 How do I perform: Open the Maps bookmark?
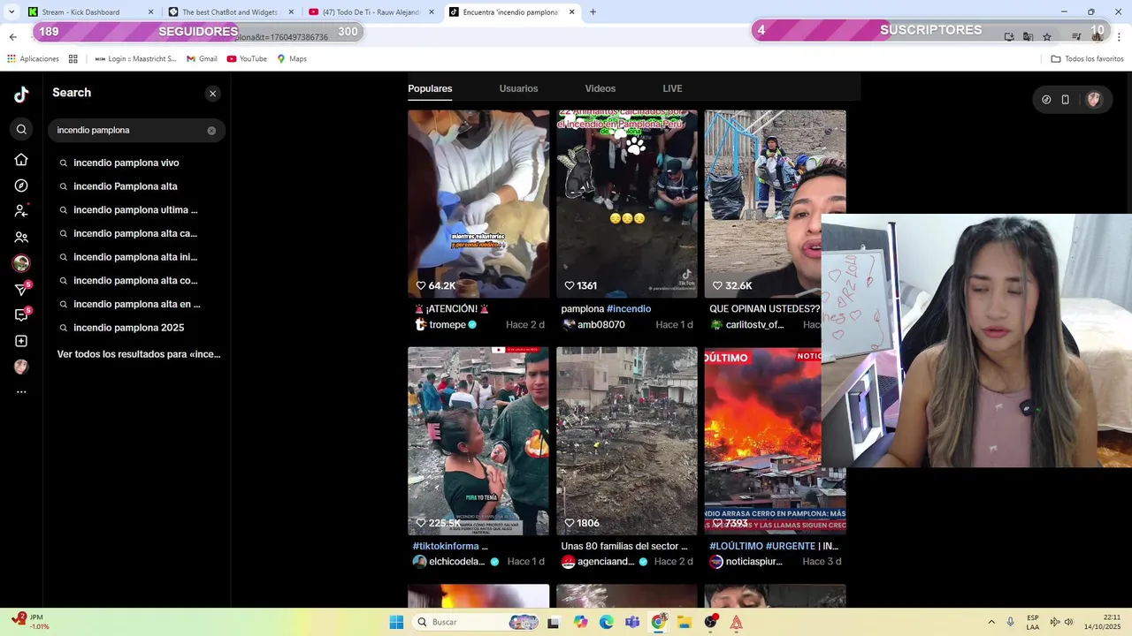coord(292,59)
